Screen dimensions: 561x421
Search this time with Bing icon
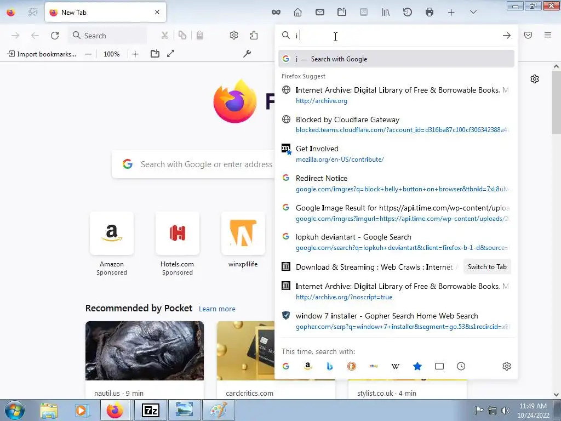click(329, 366)
